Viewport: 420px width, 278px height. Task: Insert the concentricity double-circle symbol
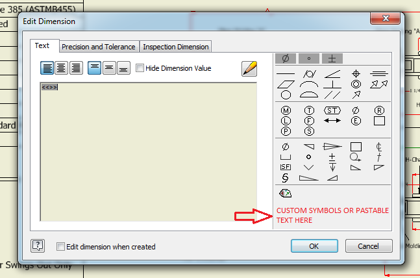pyautogui.click(x=356, y=84)
